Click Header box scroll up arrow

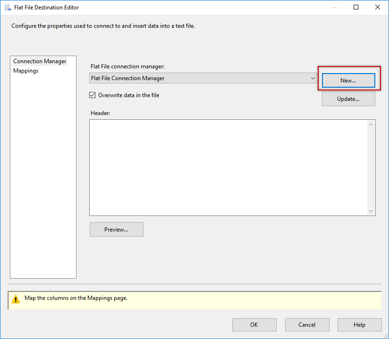(x=371, y=124)
